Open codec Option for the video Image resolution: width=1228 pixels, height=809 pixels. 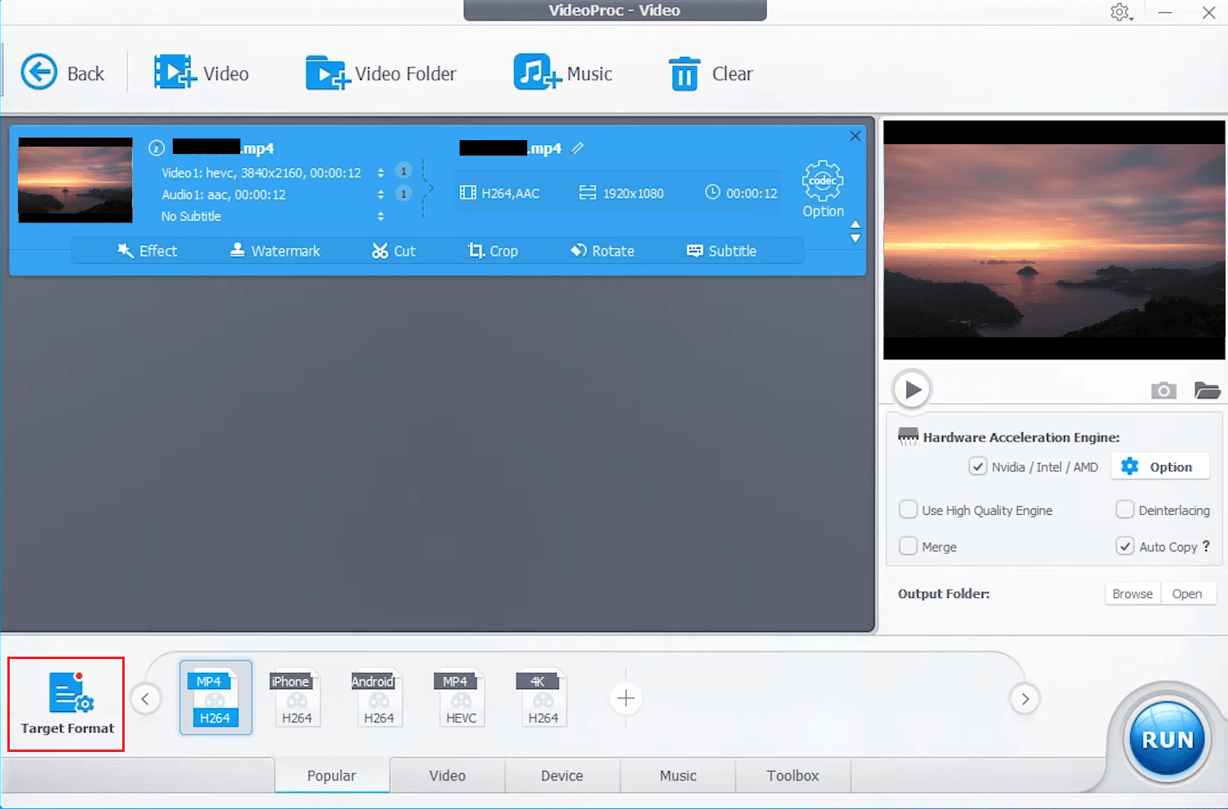point(823,189)
